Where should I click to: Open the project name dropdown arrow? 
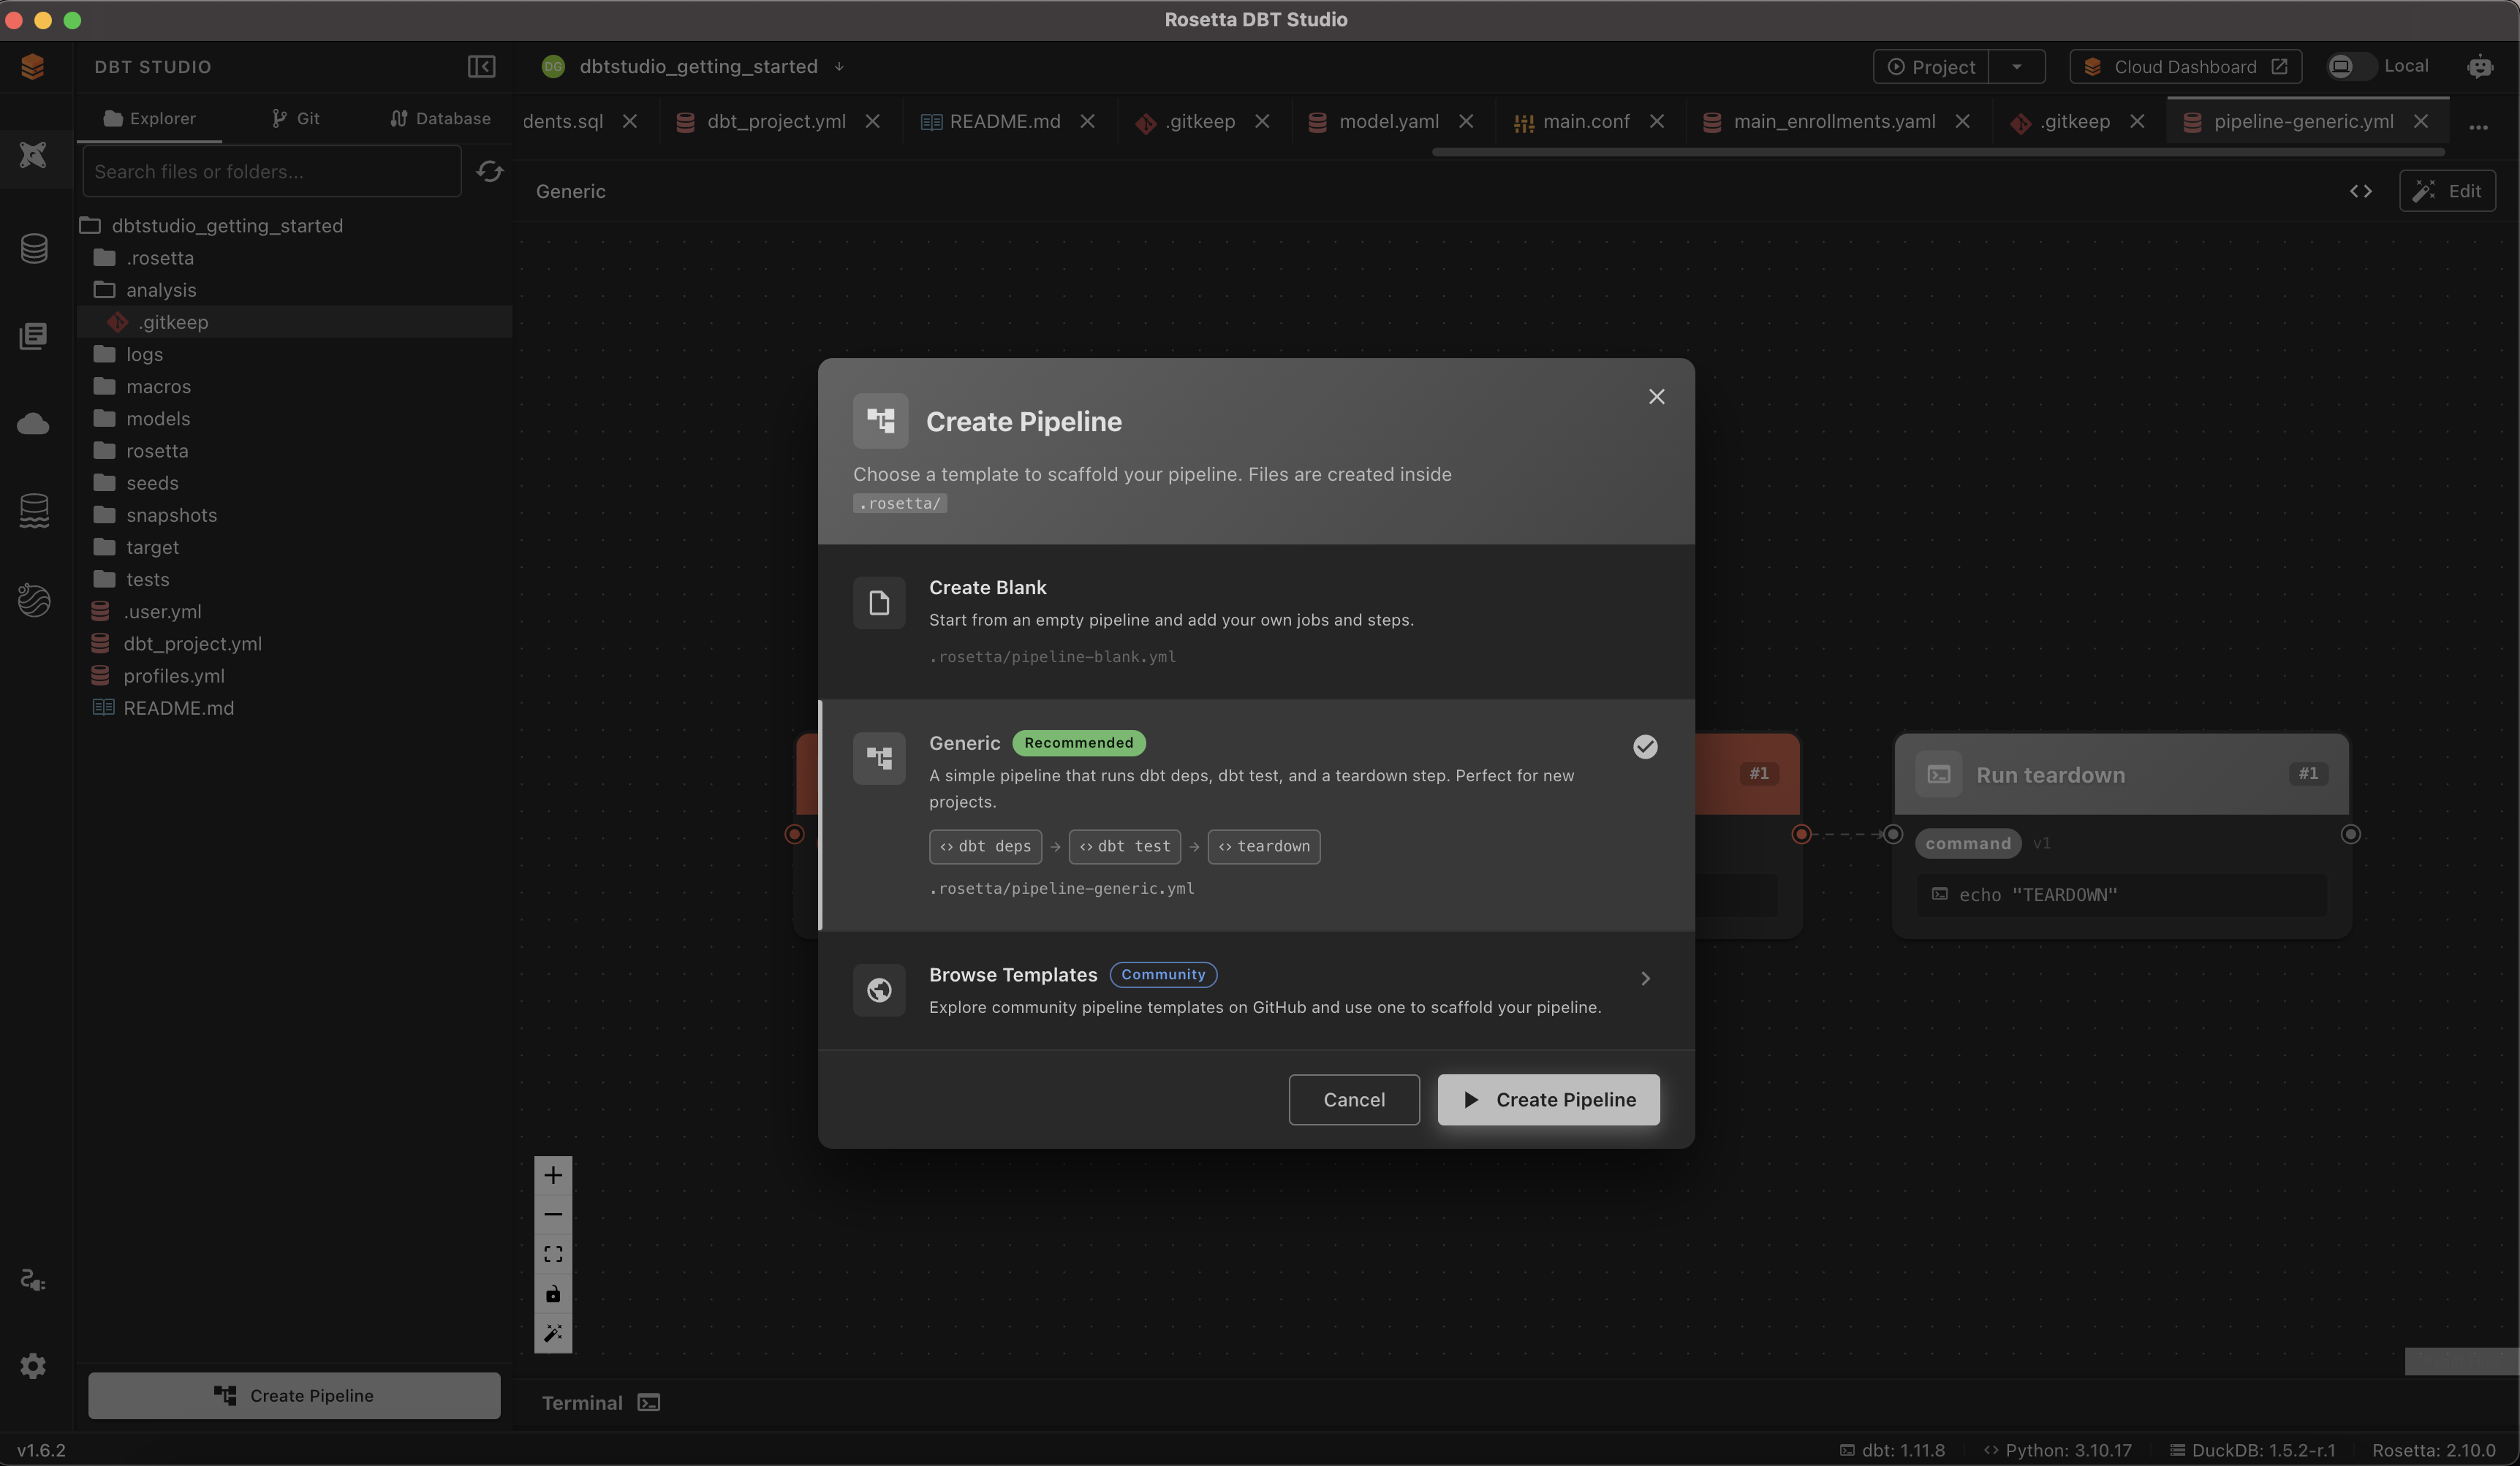(839, 67)
